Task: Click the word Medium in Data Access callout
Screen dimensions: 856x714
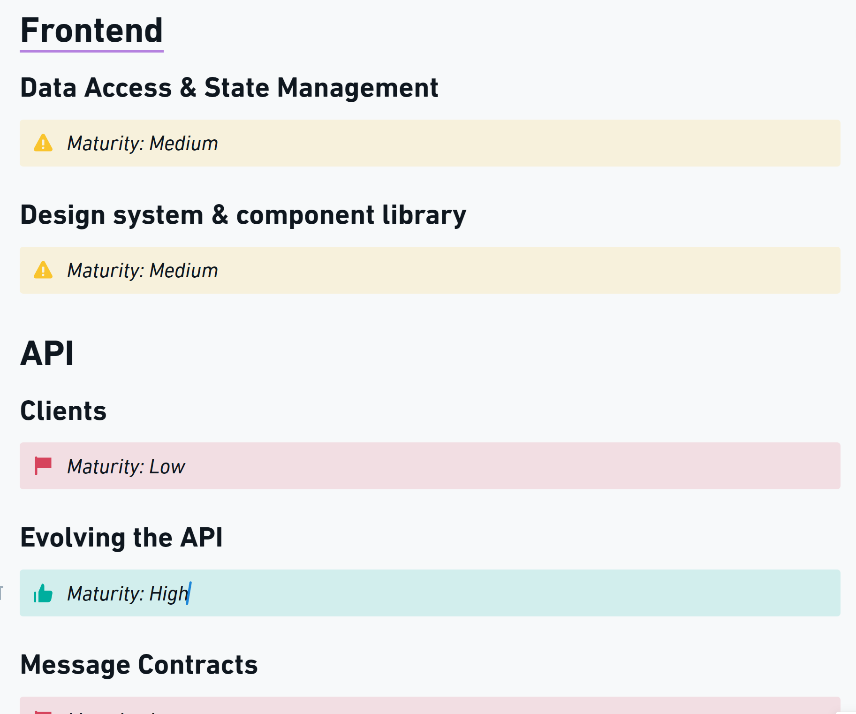Action: point(183,144)
